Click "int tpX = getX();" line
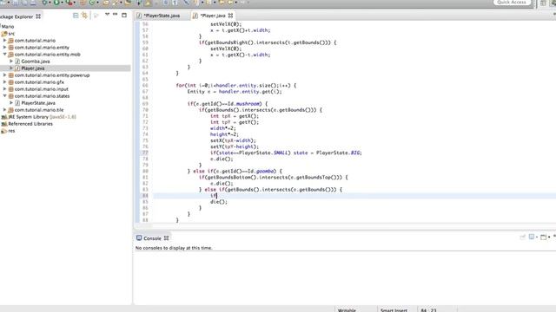This screenshot has width=556, height=312. [x=235, y=116]
